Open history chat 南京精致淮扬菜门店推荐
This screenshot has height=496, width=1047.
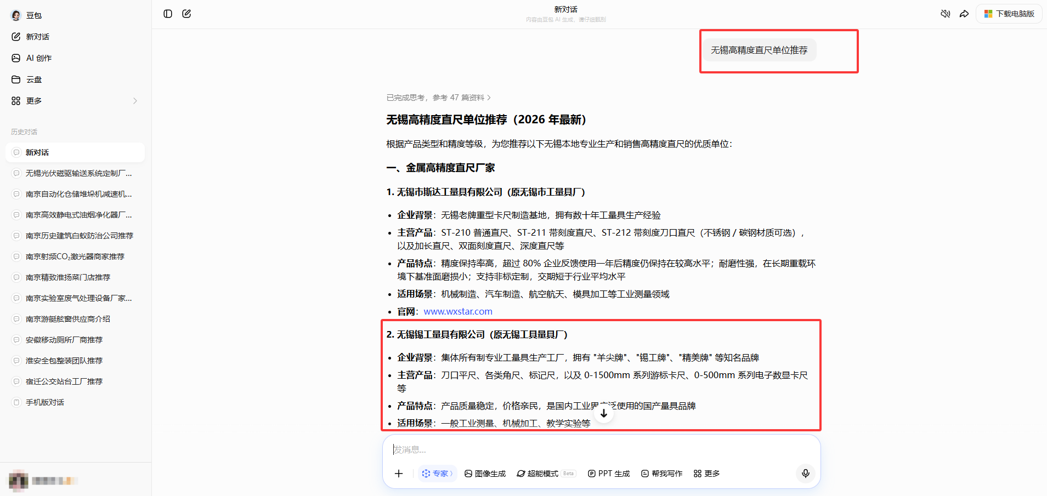[75, 277]
